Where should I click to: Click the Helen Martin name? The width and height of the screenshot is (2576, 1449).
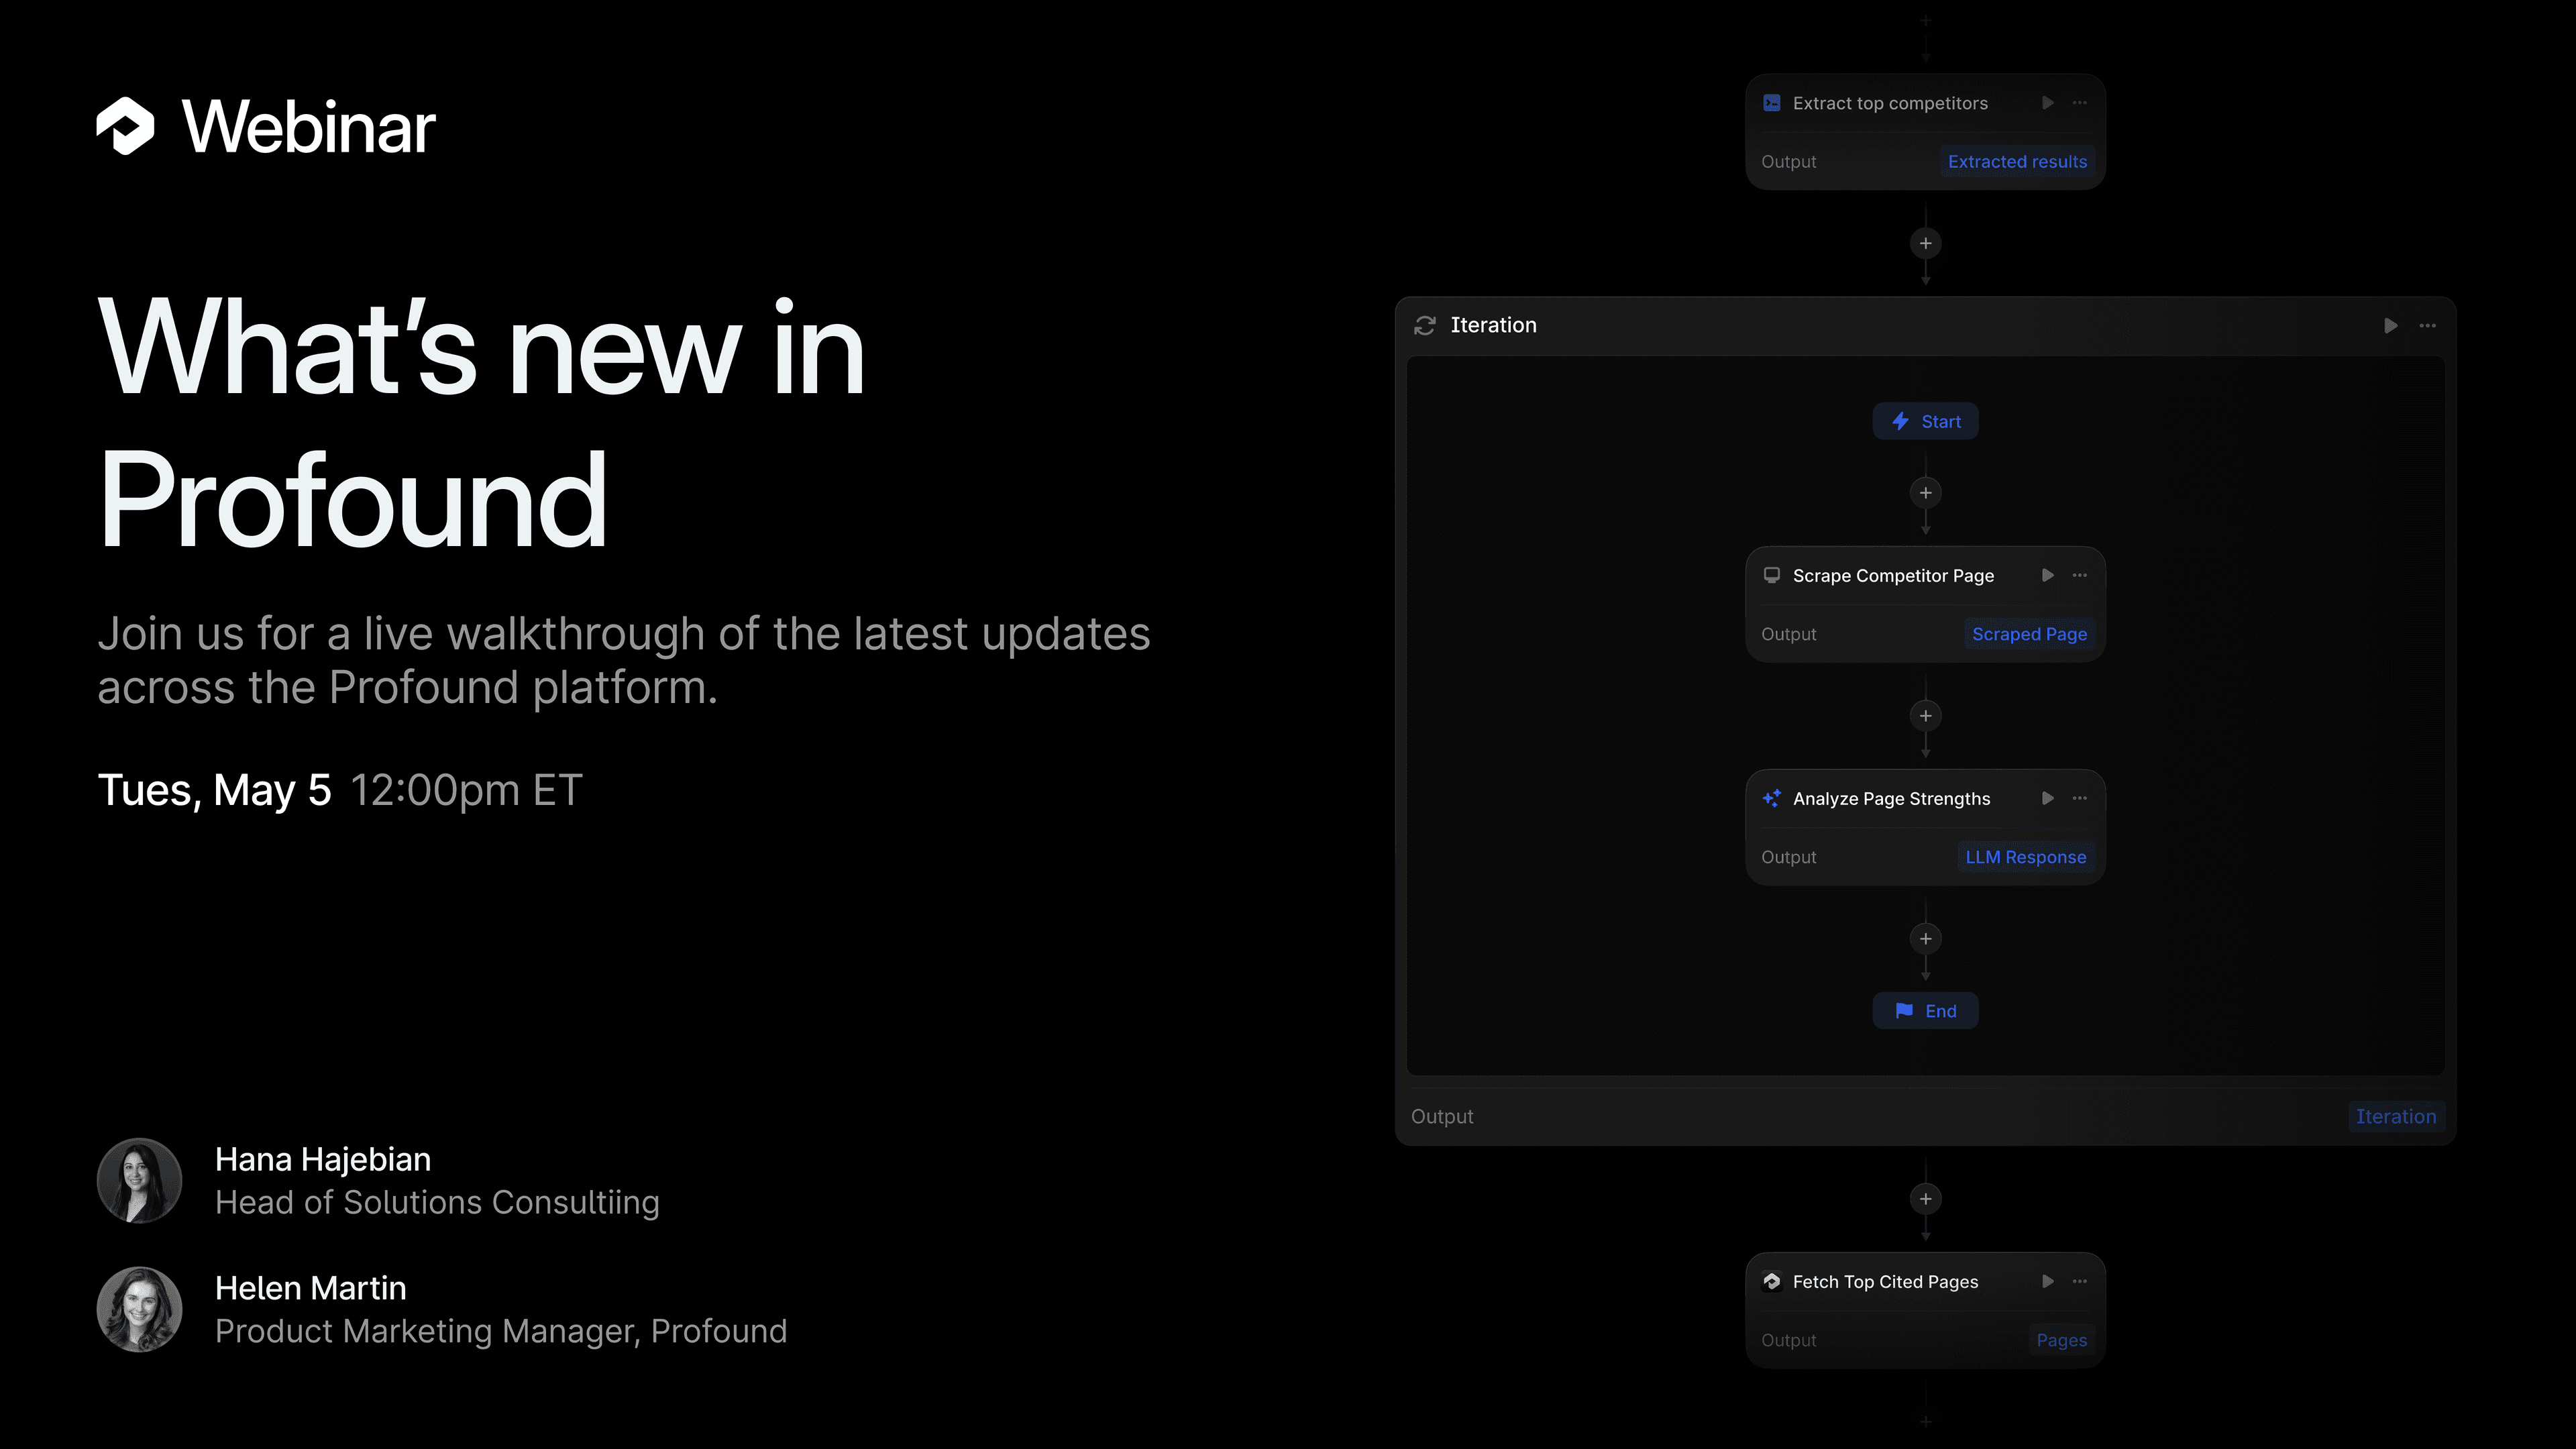coord(311,1288)
